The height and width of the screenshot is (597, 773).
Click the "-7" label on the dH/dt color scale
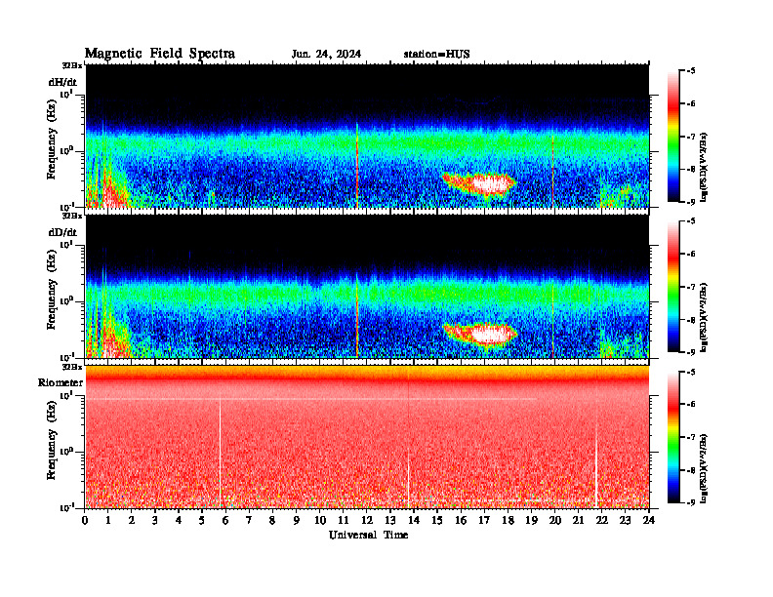point(691,137)
